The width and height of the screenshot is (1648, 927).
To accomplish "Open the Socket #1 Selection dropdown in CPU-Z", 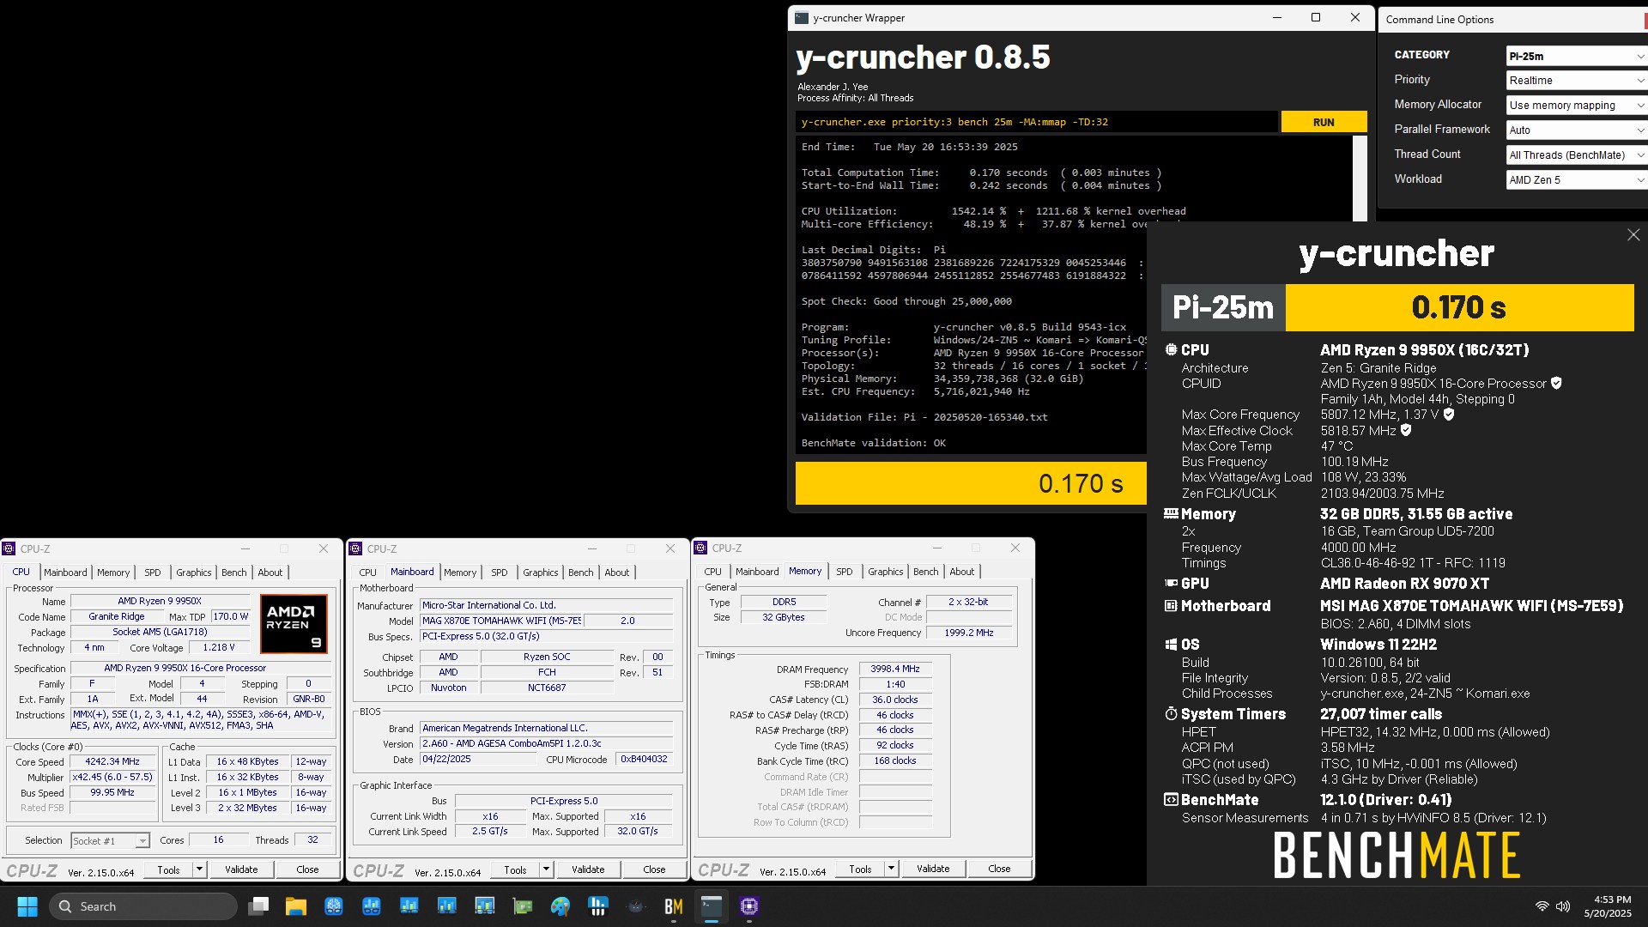I will coord(110,840).
